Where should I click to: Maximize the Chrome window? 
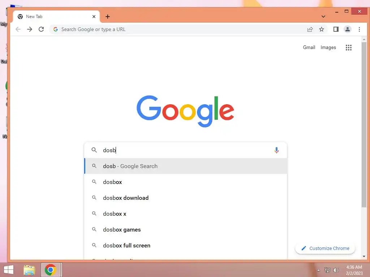tap(347, 11)
